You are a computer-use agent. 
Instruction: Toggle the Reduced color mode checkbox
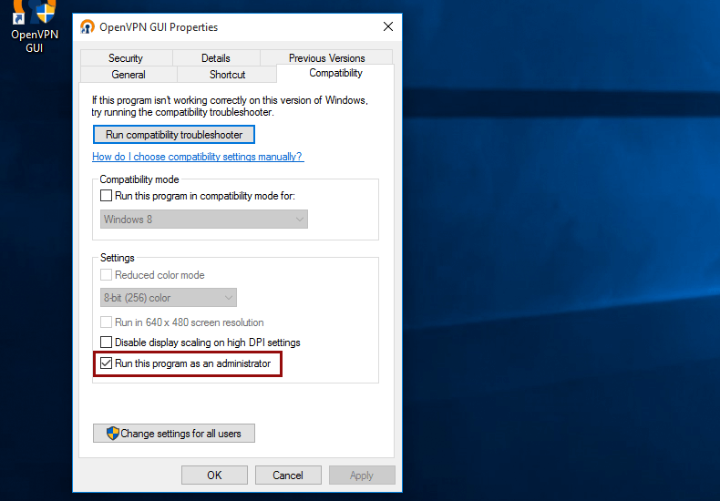tap(107, 275)
